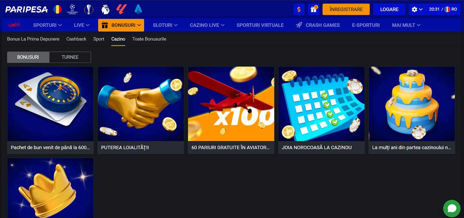Image resolution: width=464 pixels, height=218 pixels.
Task: Open the green live chat bubble
Action: pos(452,208)
